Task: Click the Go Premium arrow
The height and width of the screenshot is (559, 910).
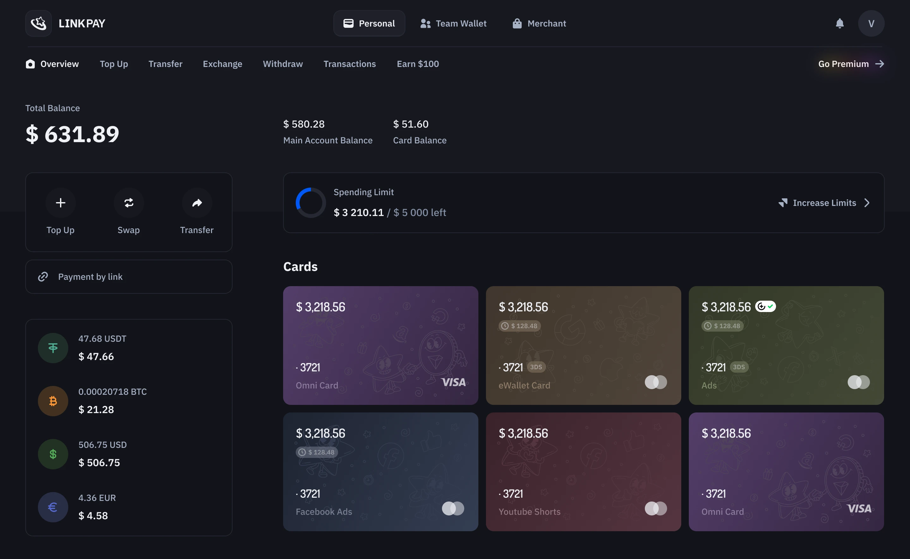Action: click(x=880, y=64)
